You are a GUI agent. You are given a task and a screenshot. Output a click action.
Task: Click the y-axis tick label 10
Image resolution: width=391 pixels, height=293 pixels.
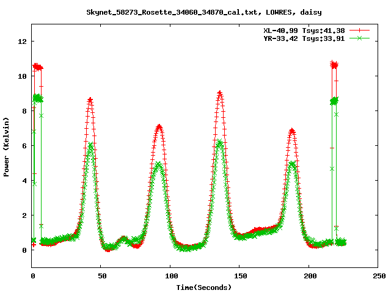(22, 76)
